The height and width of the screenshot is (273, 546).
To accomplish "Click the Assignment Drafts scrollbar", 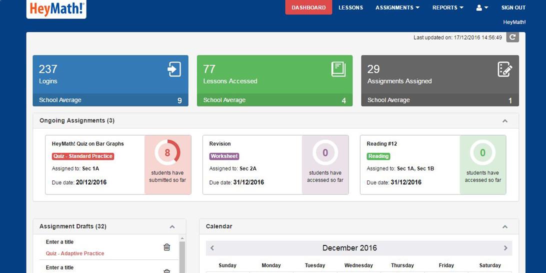I will 182,255.
